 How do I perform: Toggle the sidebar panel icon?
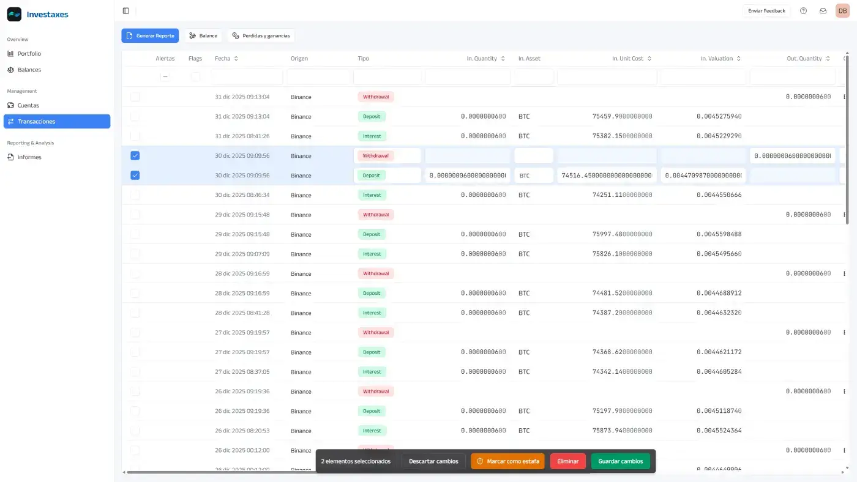(126, 10)
